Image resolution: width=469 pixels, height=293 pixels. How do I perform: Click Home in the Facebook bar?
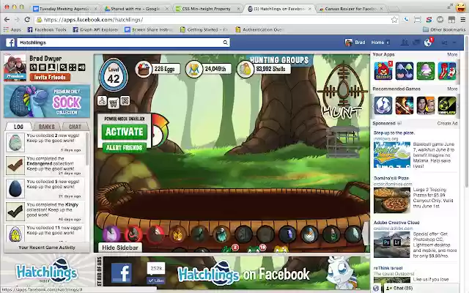click(x=377, y=42)
